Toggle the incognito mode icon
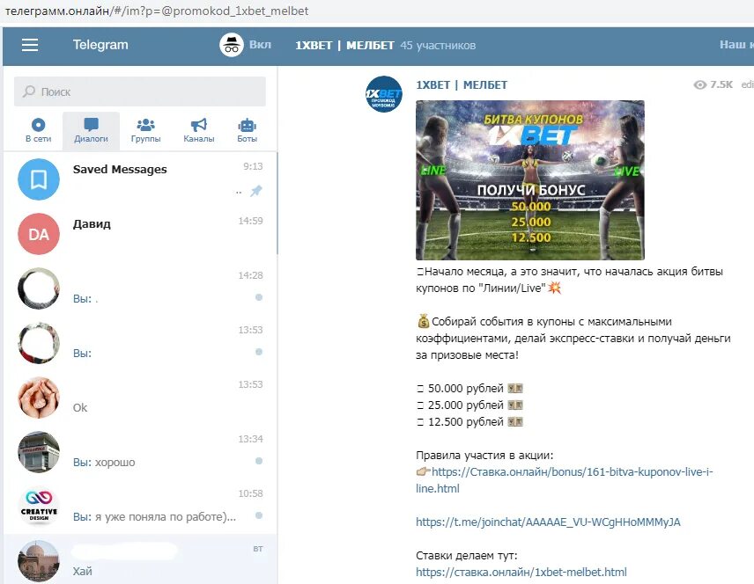Image resolution: width=754 pixels, height=584 pixels. click(x=232, y=45)
